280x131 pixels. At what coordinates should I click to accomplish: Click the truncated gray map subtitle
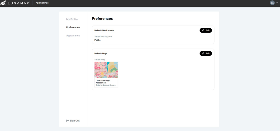(x=106, y=85)
